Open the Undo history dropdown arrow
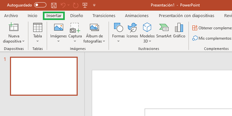This screenshot has width=232, height=116. 69,5
